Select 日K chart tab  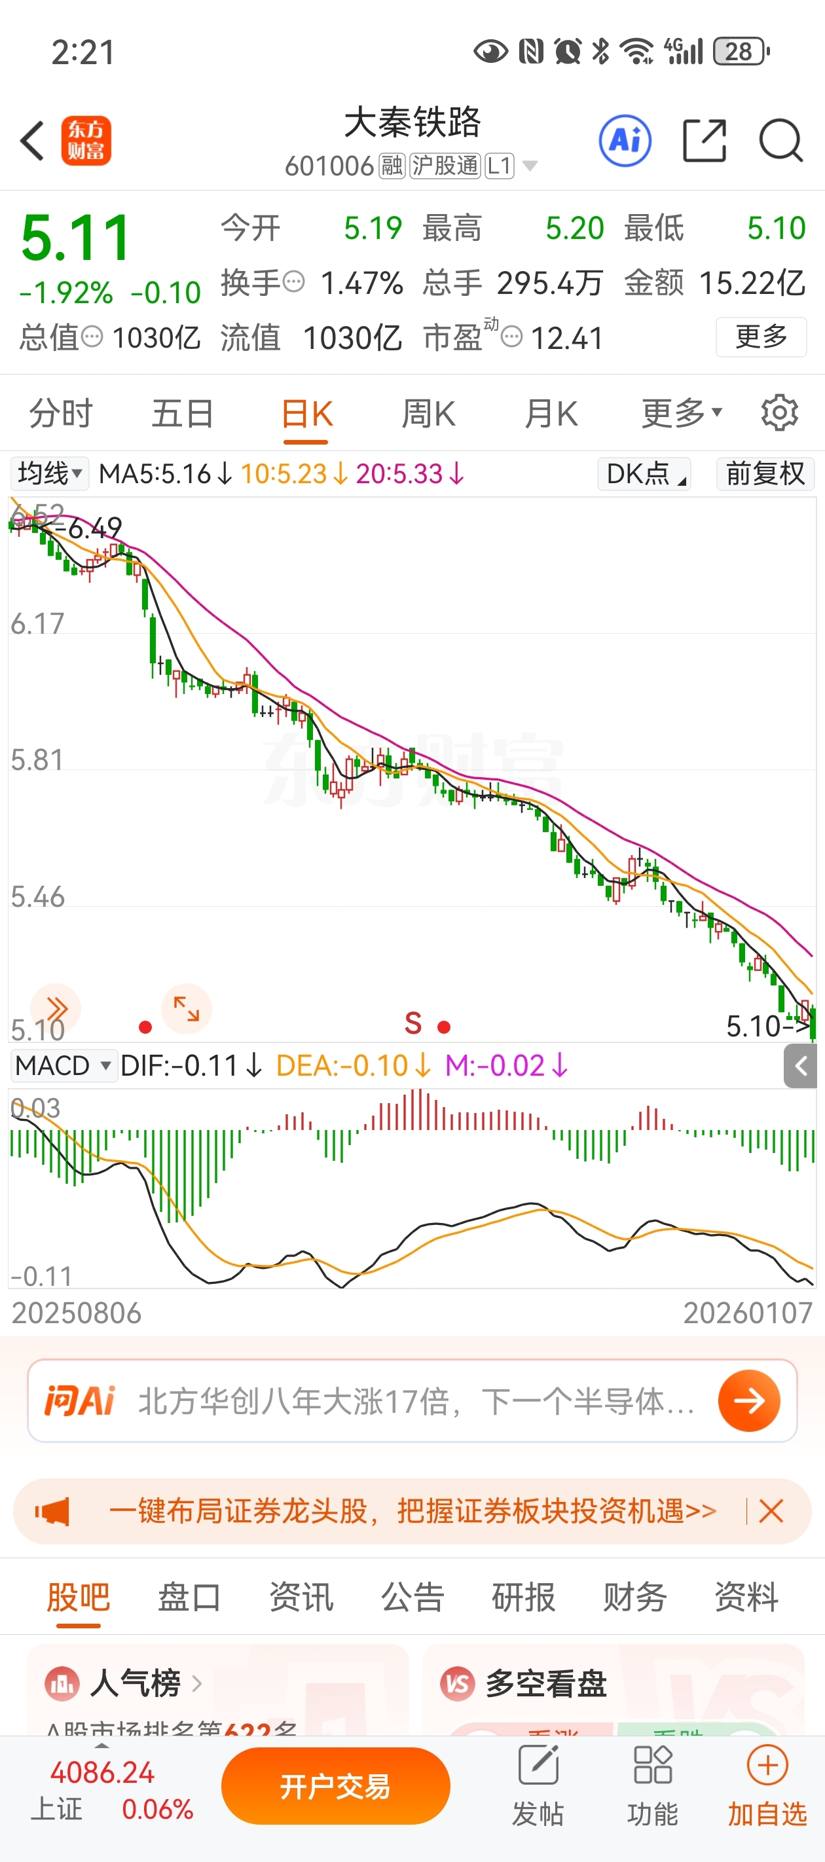(x=306, y=415)
